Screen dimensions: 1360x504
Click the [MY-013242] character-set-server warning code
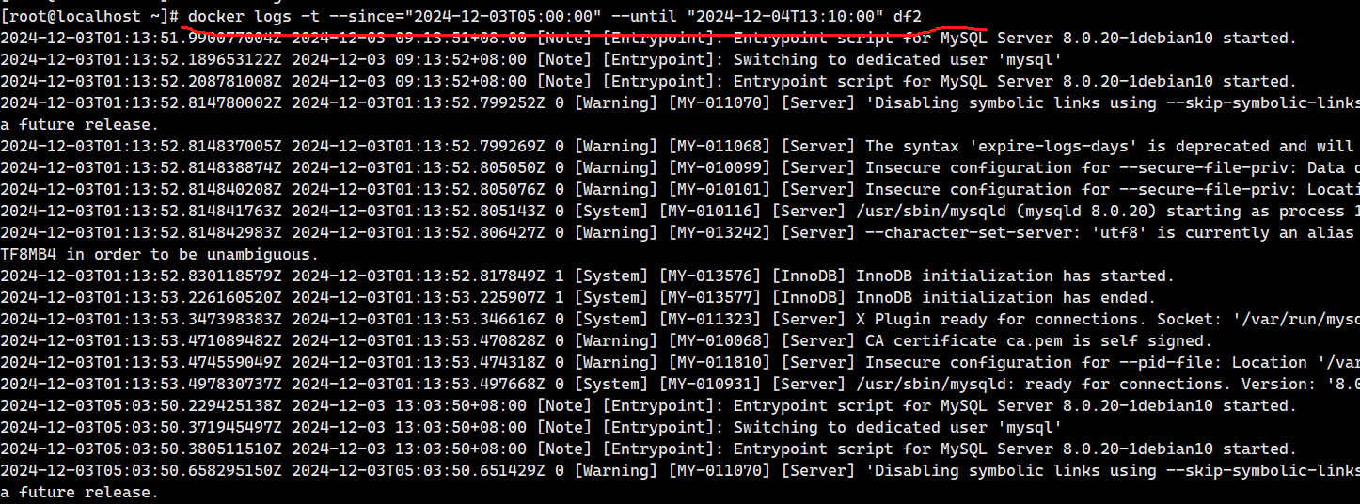pos(720,232)
